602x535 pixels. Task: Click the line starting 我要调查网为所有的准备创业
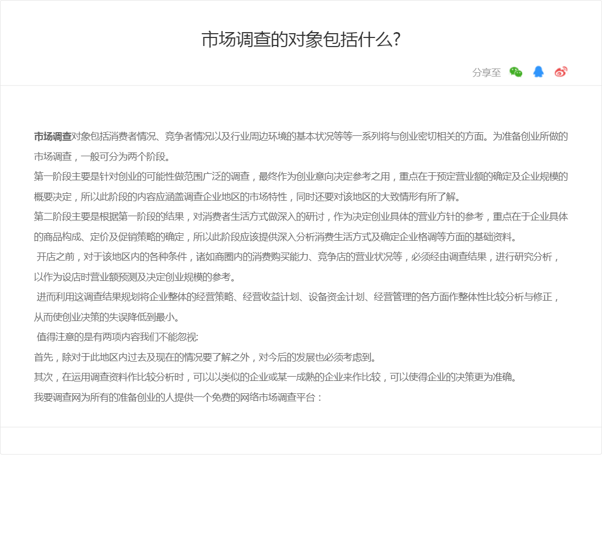(x=178, y=397)
